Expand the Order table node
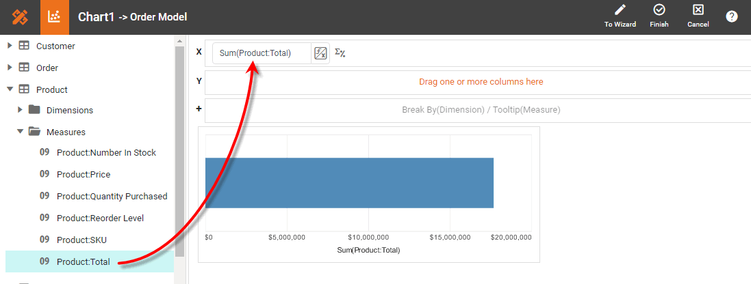751x284 pixels. coord(10,68)
